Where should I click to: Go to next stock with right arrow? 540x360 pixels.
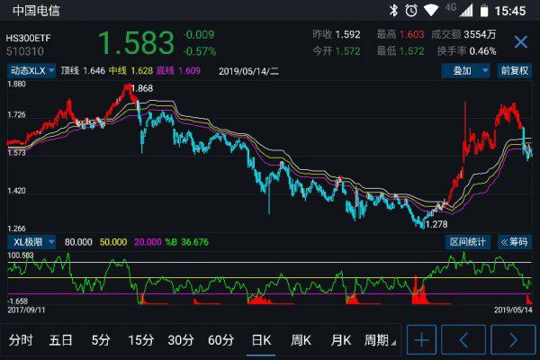[512, 340]
